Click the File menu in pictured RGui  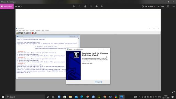pos(17,31)
